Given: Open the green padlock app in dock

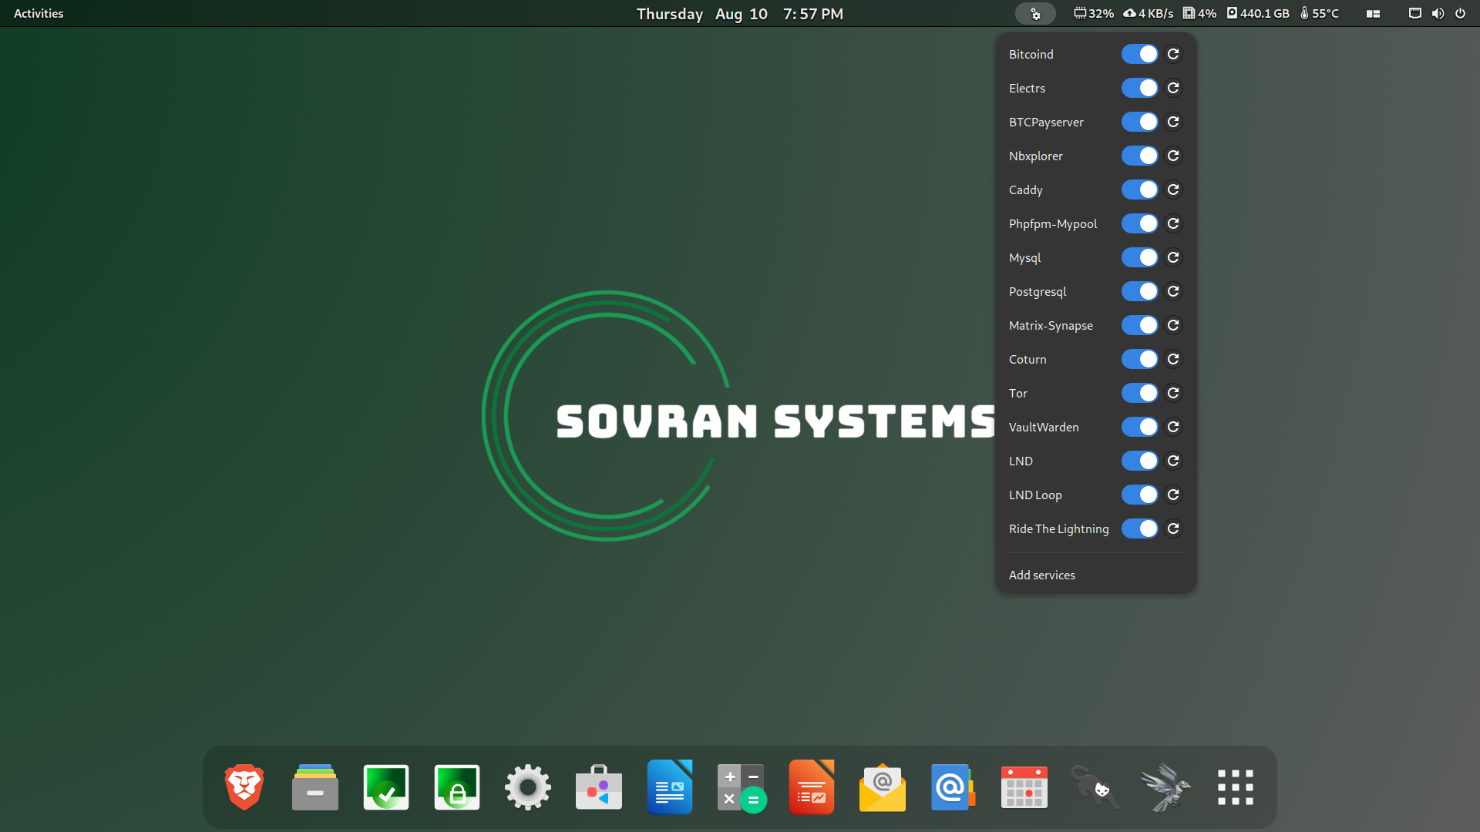Looking at the screenshot, I should point(457,787).
